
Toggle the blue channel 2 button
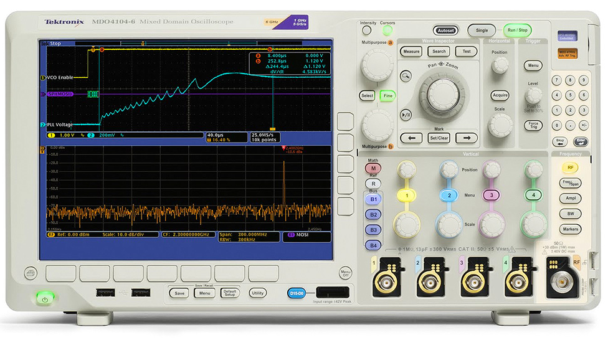coord(449,195)
